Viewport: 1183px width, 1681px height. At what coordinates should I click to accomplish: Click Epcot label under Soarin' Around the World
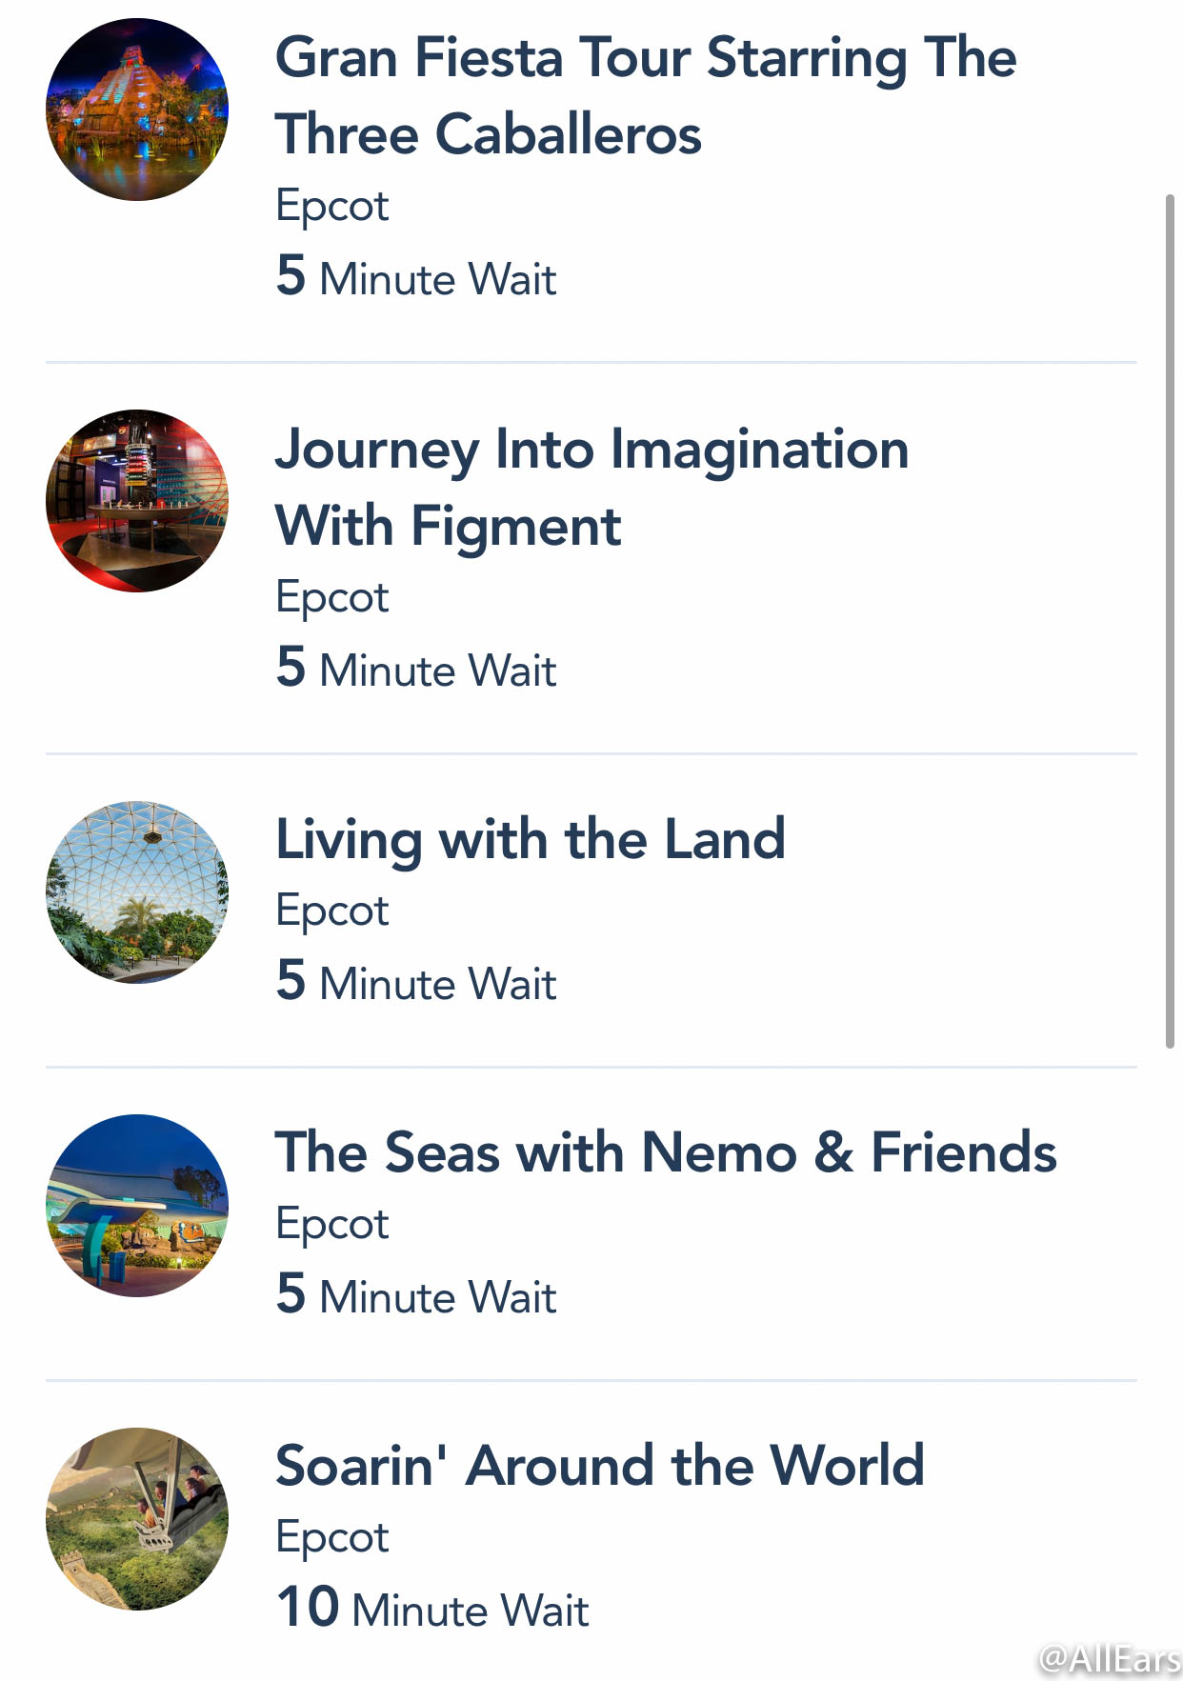(332, 1538)
